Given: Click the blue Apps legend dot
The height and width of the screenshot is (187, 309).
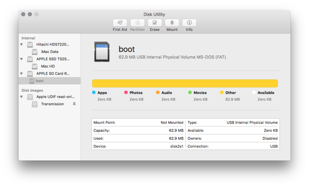Looking at the screenshot, I should (x=94, y=93).
